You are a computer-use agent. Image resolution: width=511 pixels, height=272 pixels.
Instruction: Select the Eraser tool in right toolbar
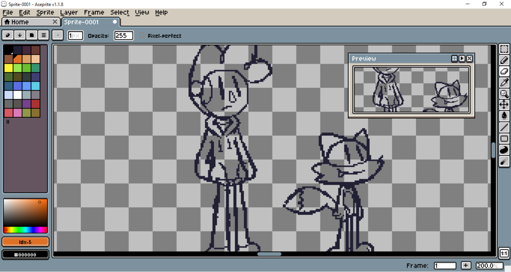(504, 71)
